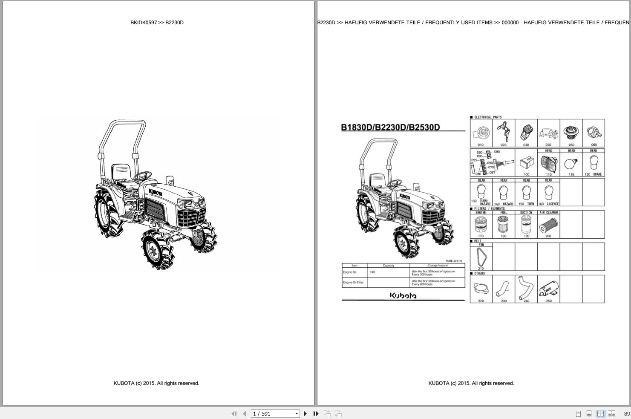Click the BKIDK0597 >> B2230D header

point(157,23)
